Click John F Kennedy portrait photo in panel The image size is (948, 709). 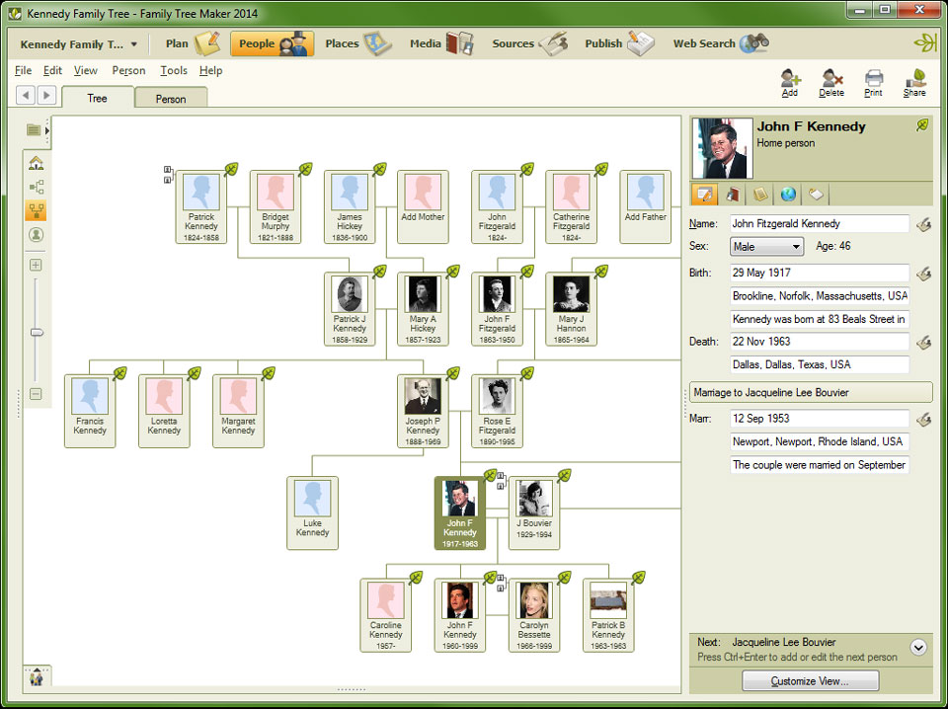[x=722, y=148]
